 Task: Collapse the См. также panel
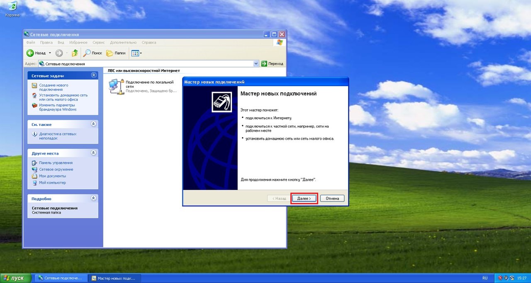tap(94, 124)
